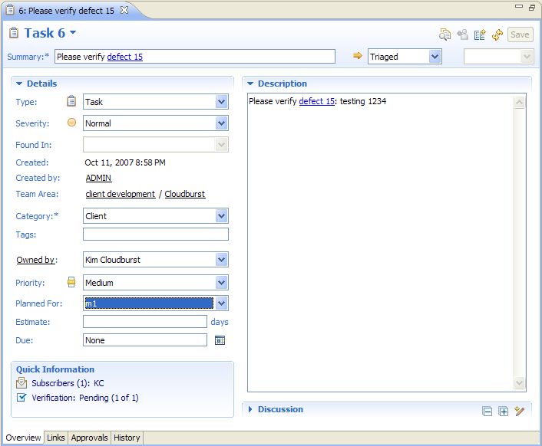This screenshot has width=542, height=446.
Task: Collapse the Details section
Action: click(x=19, y=84)
